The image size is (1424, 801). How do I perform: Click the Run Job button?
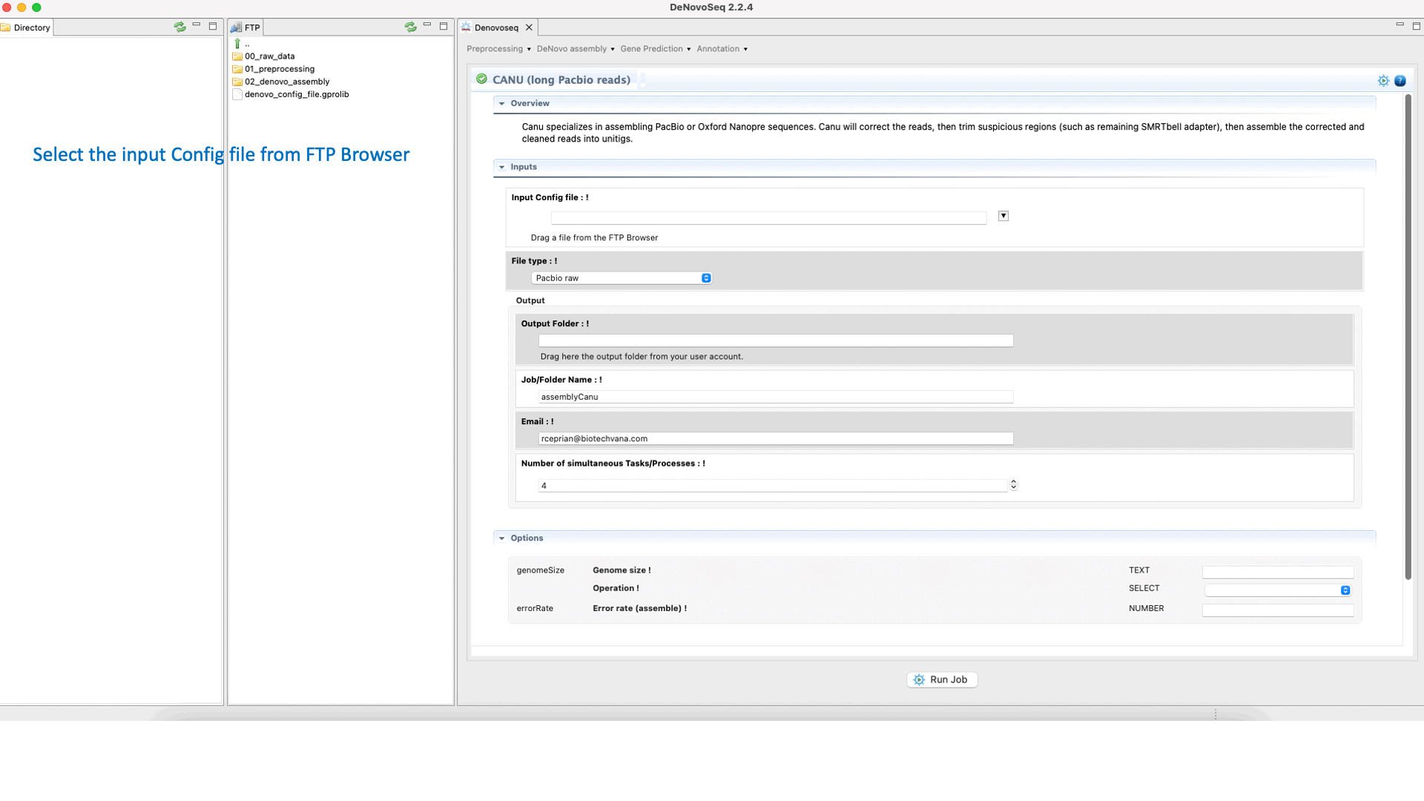pyautogui.click(x=941, y=679)
